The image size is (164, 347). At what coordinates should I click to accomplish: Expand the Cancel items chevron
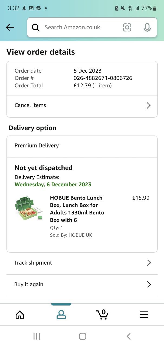(148, 105)
